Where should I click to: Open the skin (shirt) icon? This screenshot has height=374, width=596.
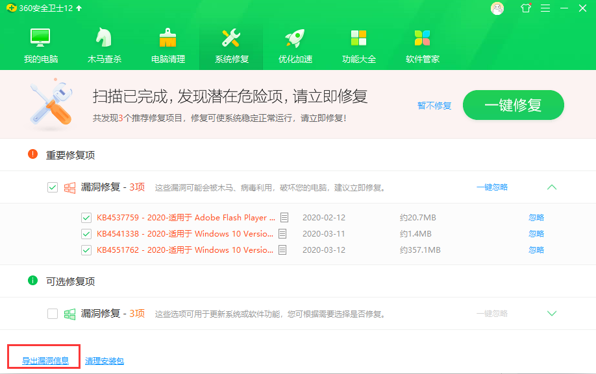pos(526,8)
